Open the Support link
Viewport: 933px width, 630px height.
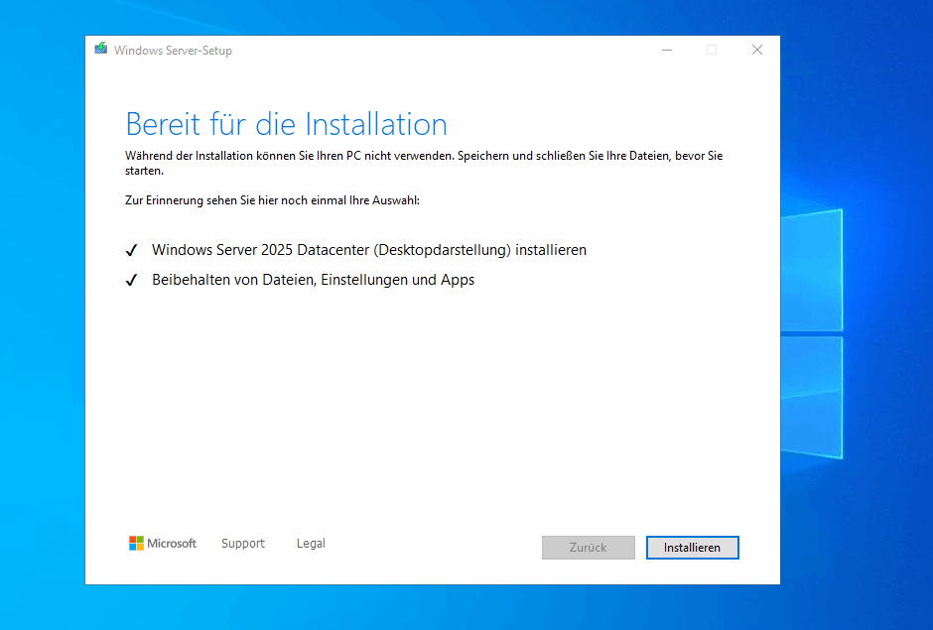[x=243, y=544]
